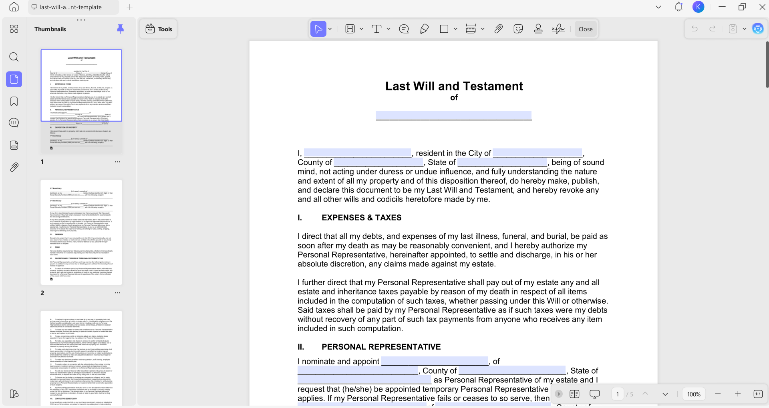Zoom in with the plus button
Image resolution: width=769 pixels, height=408 pixels.
pyautogui.click(x=738, y=394)
